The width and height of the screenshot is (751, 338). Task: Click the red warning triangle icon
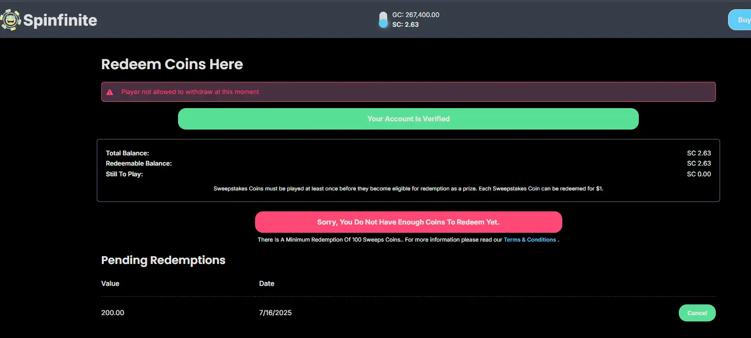point(110,92)
